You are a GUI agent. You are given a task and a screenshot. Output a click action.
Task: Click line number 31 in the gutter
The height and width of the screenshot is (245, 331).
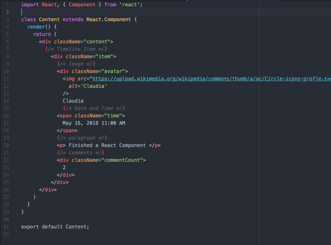coord(6,227)
